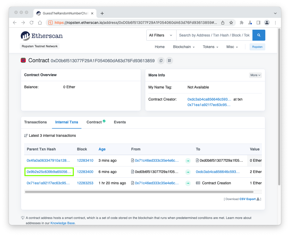Open parent txn 0x4fa0a063347910a128...

(x=48, y=160)
